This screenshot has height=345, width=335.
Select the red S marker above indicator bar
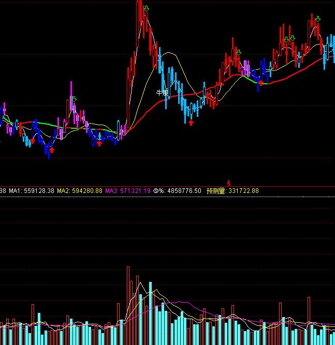pyautogui.click(x=228, y=183)
